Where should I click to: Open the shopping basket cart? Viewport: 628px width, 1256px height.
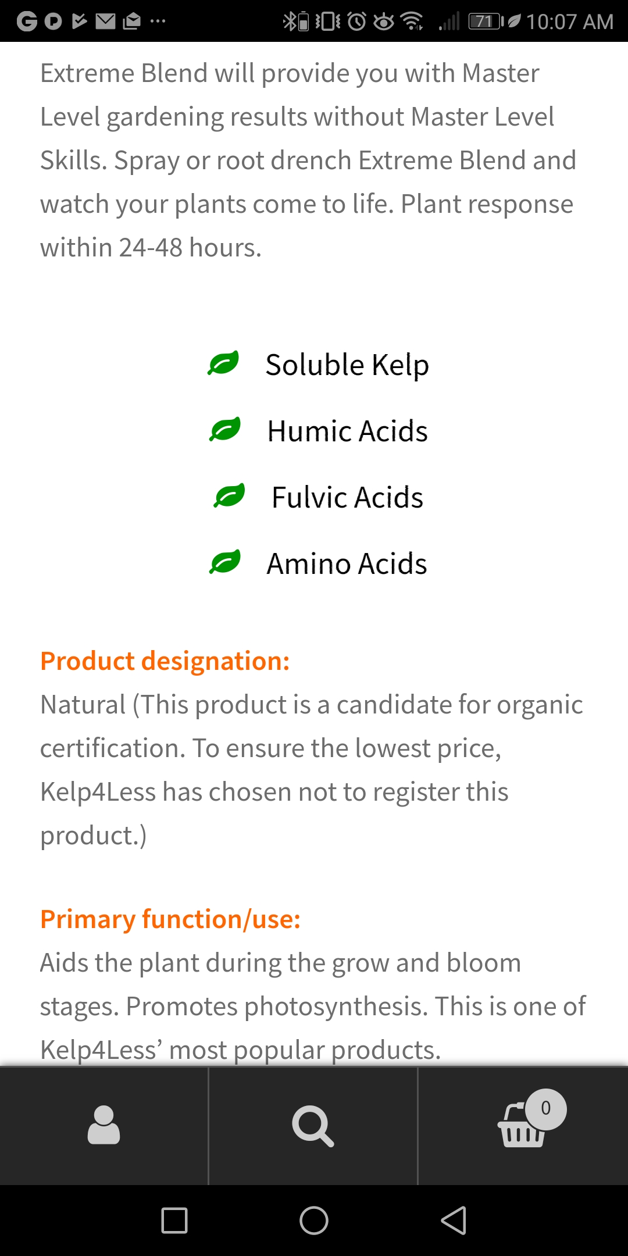520,1128
